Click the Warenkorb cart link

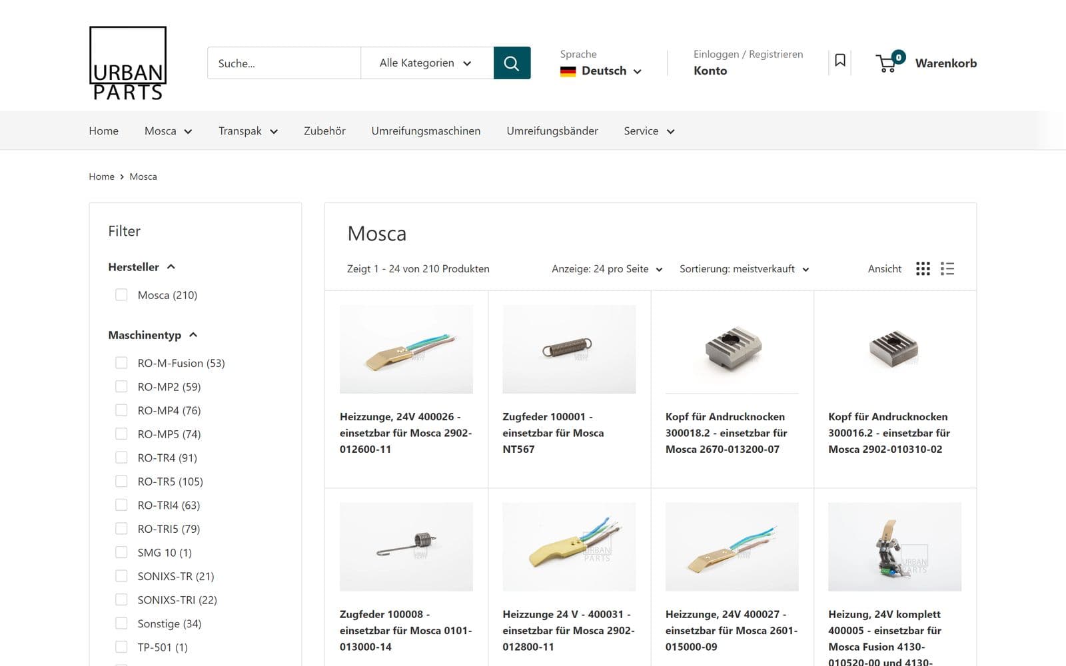[x=945, y=63]
